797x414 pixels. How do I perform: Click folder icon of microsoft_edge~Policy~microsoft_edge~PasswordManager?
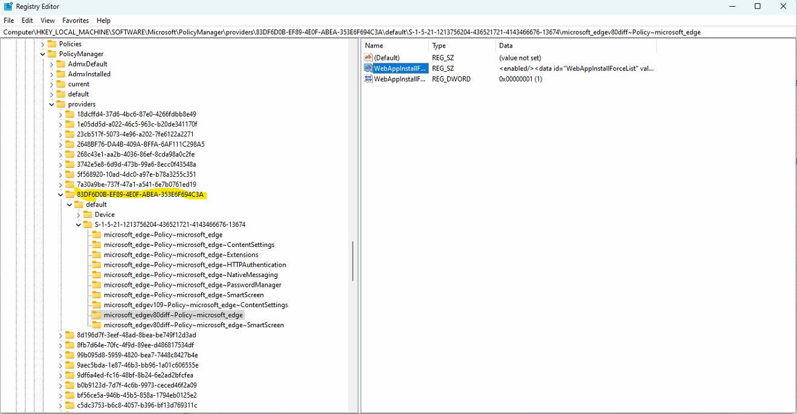[x=97, y=285]
